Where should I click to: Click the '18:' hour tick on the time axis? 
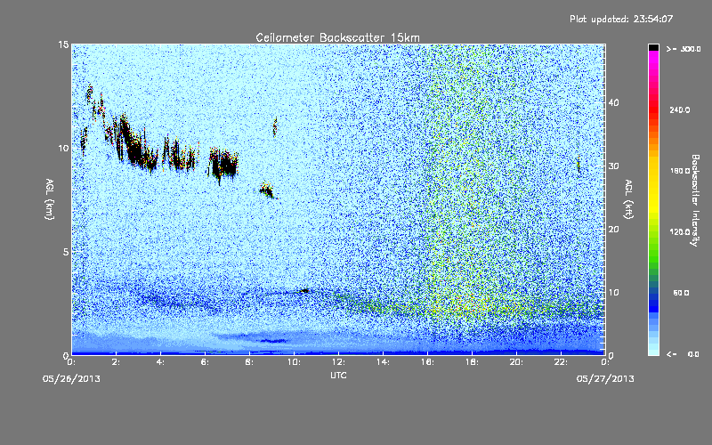(472, 362)
